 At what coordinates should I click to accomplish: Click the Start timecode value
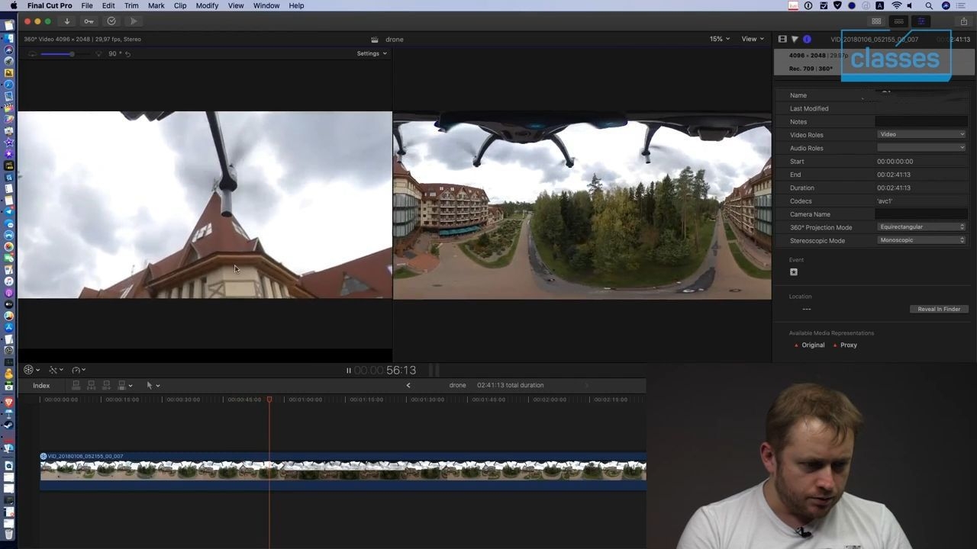coord(895,162)
